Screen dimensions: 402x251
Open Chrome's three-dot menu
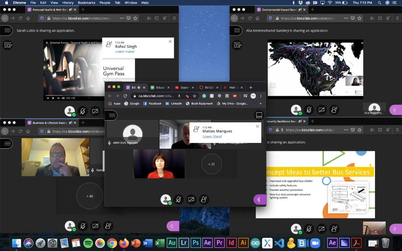pos(261,96)
